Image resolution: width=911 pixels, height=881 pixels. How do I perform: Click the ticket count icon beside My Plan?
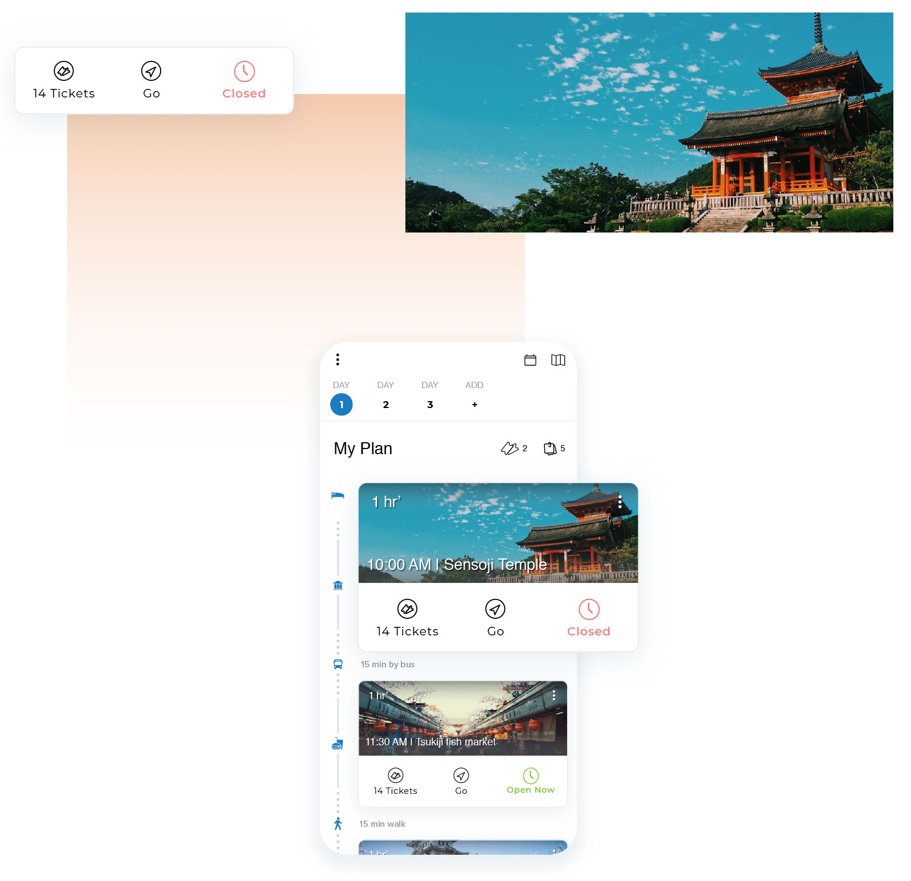[510, 448]
